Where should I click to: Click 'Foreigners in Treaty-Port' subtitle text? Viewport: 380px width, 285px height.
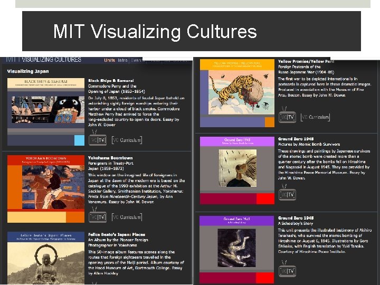point(111,163)
